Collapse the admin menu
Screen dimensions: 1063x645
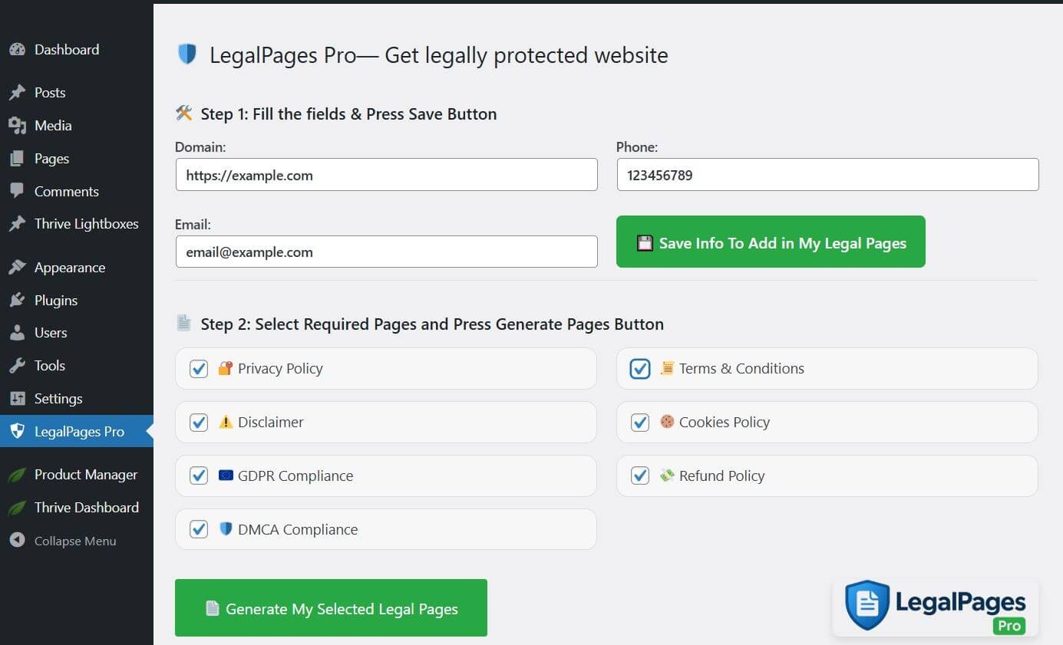[18, 541]
